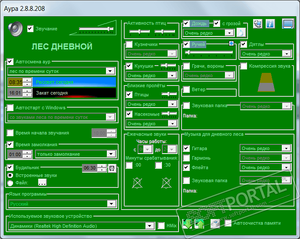Toggle the Звучание checkbox
The height and width of the screenshot is (239, 300).
(30, 29)
